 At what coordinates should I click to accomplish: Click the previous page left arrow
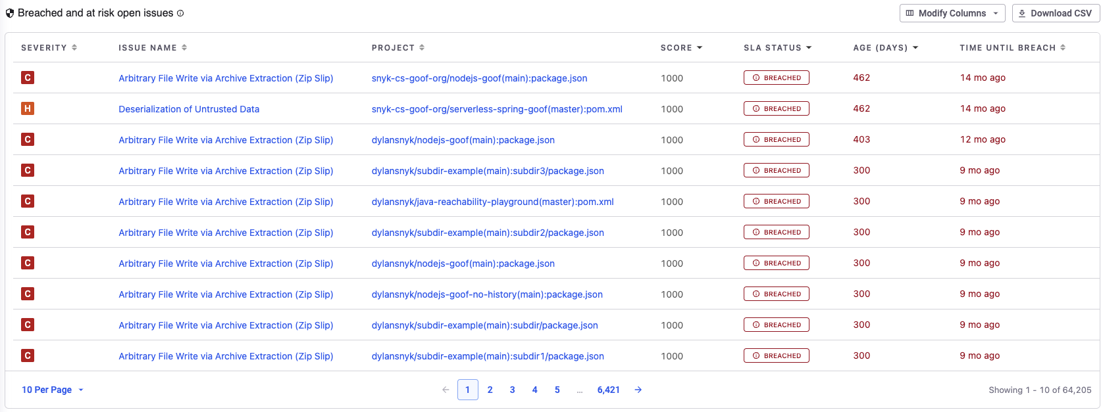[446, 390]
